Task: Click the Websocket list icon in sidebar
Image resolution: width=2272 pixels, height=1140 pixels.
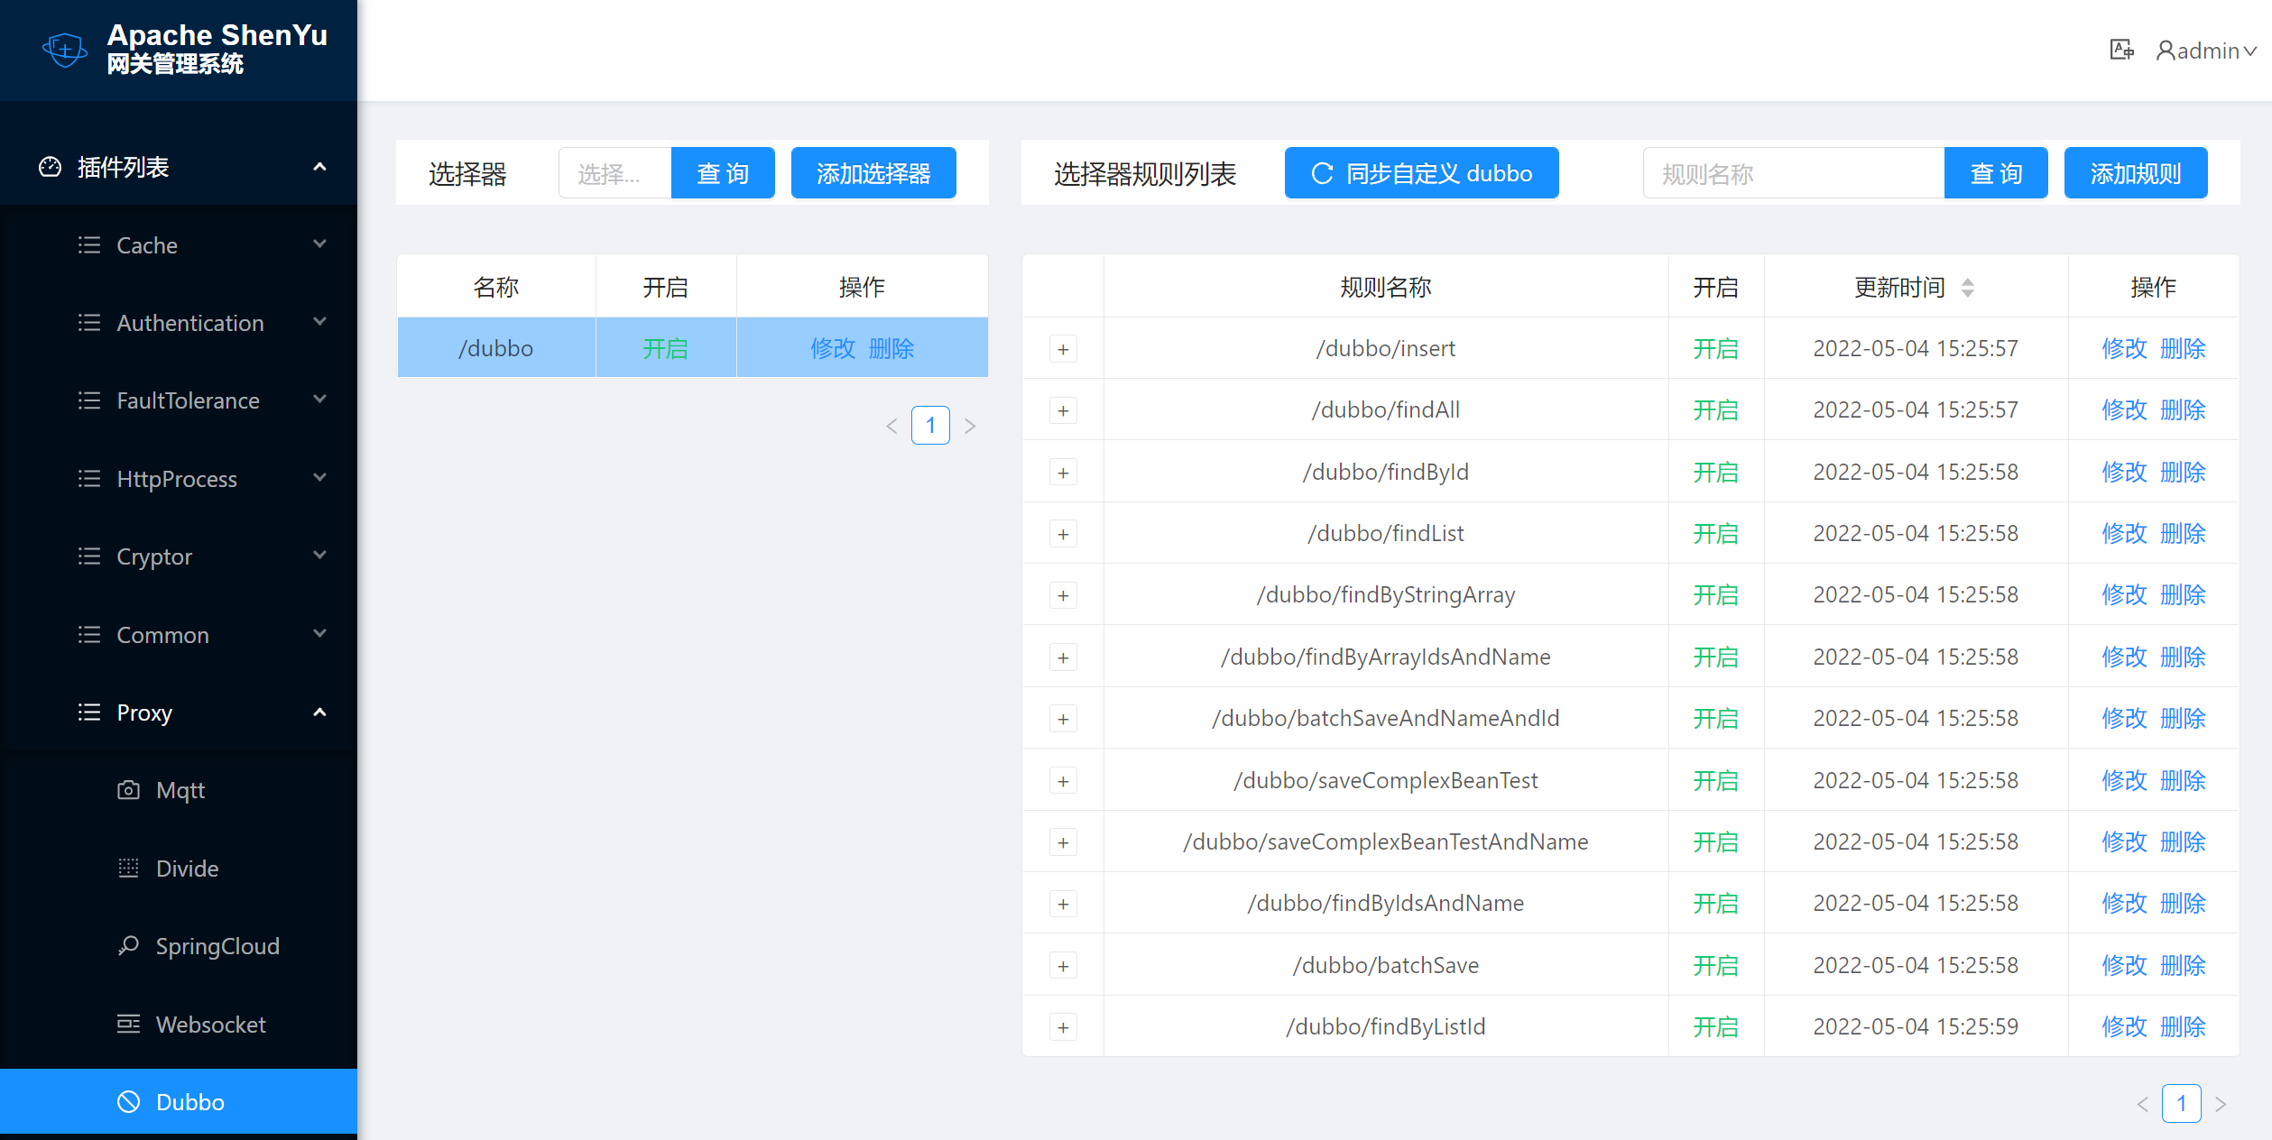Action: tap(128, 1024)
